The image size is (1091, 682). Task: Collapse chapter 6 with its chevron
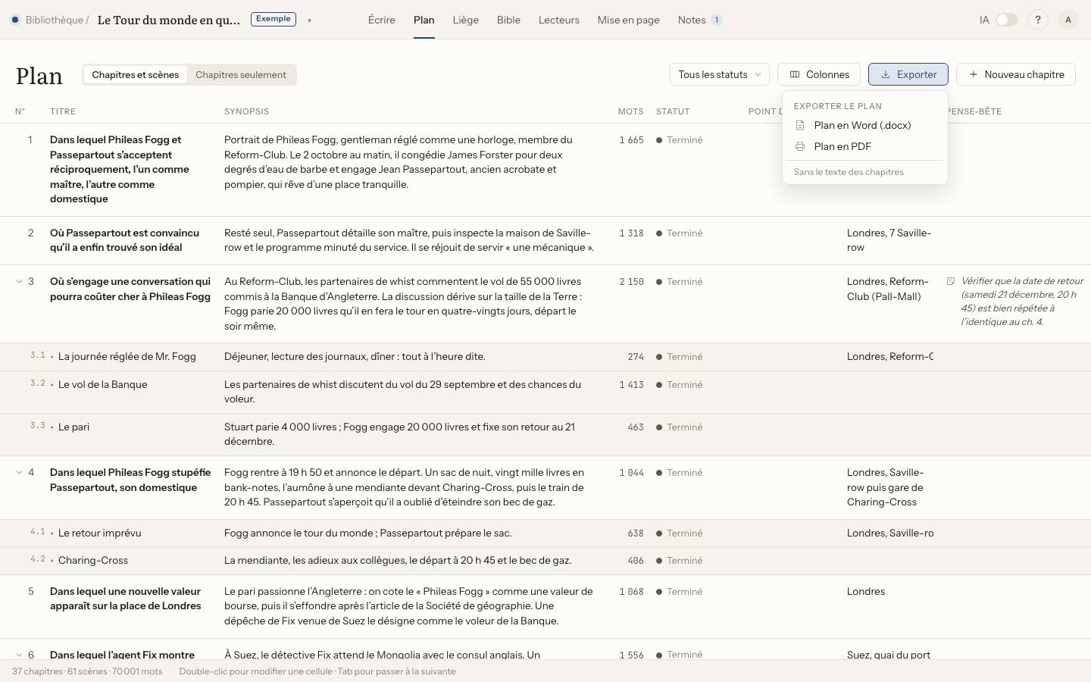click(19, 655)
